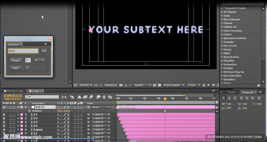The height and width of the screenshot is (142, 267).
Task: Toggle the transparency grid icon
Action: [160, 85]
